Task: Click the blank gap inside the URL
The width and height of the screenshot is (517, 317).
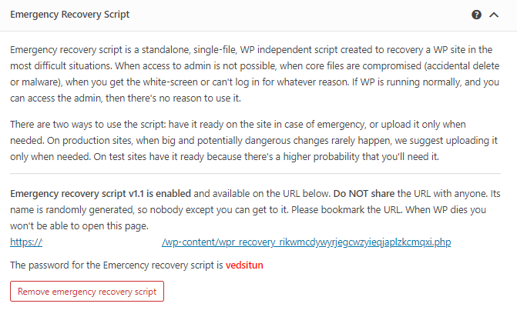Action: (x=102, y=242)
